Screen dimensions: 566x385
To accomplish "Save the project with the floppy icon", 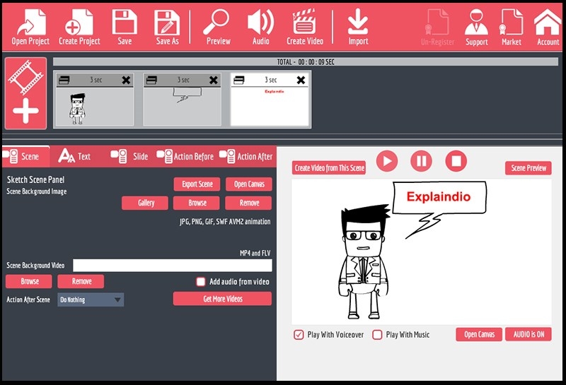I will [125, 28].
